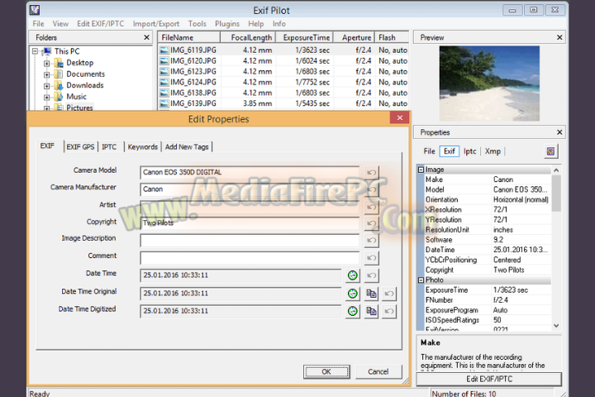The width and height of the screenshot is (595, 397).
Task: Select the Documents folder icon
Action: coord(59,74)
